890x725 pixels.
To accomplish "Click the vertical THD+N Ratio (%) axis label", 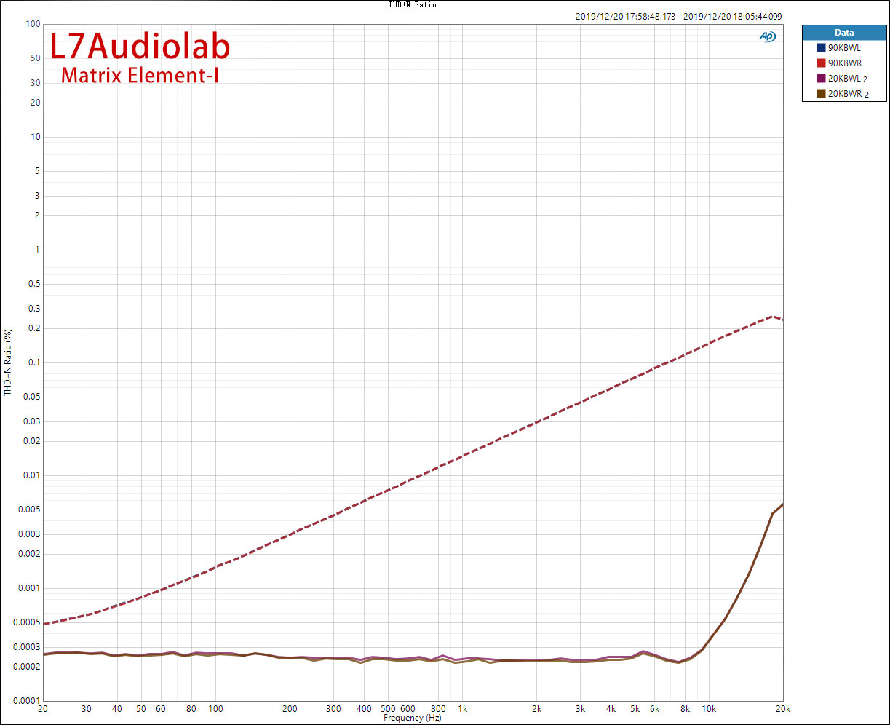I will pos(8,362).
